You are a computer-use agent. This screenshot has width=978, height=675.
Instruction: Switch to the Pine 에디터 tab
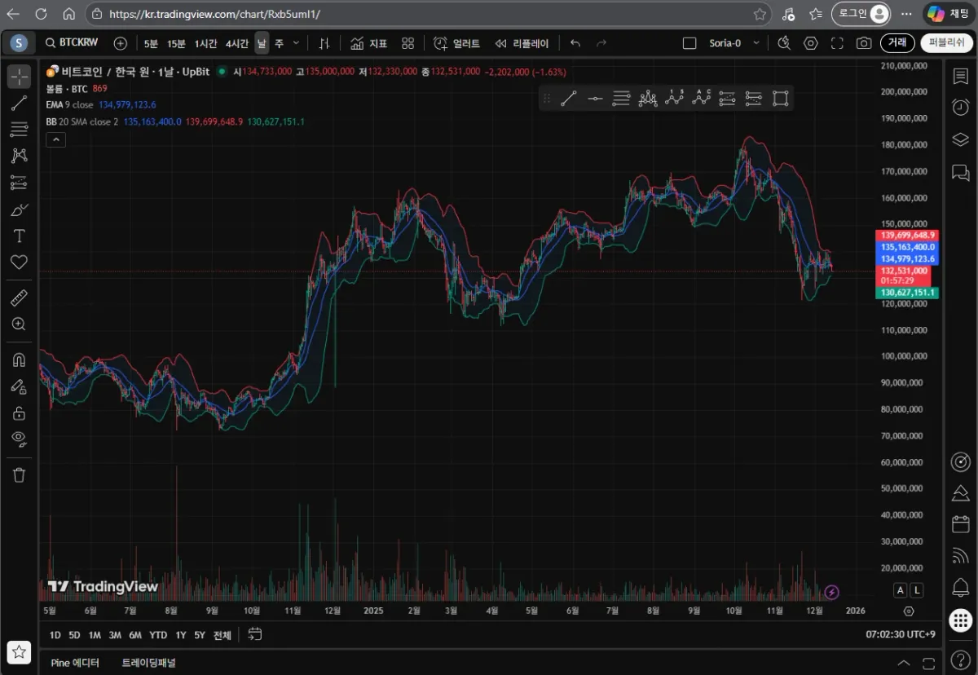[75, 663]
